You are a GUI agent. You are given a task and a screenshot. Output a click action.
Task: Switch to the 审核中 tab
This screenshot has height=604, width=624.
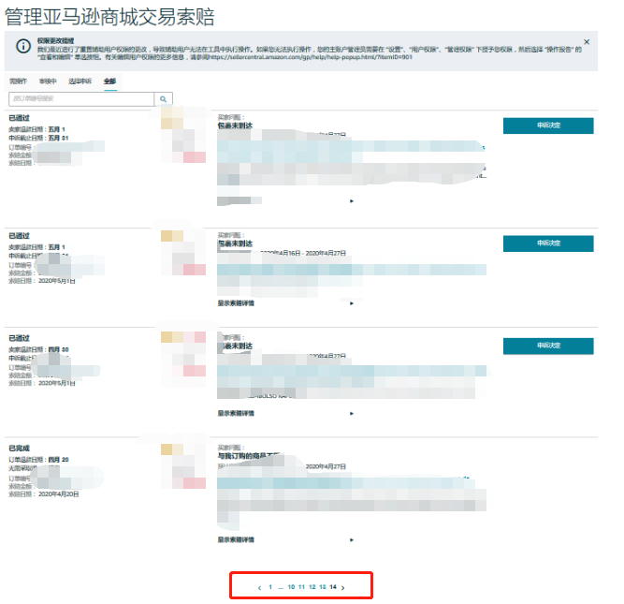click(x=48, y=81)
